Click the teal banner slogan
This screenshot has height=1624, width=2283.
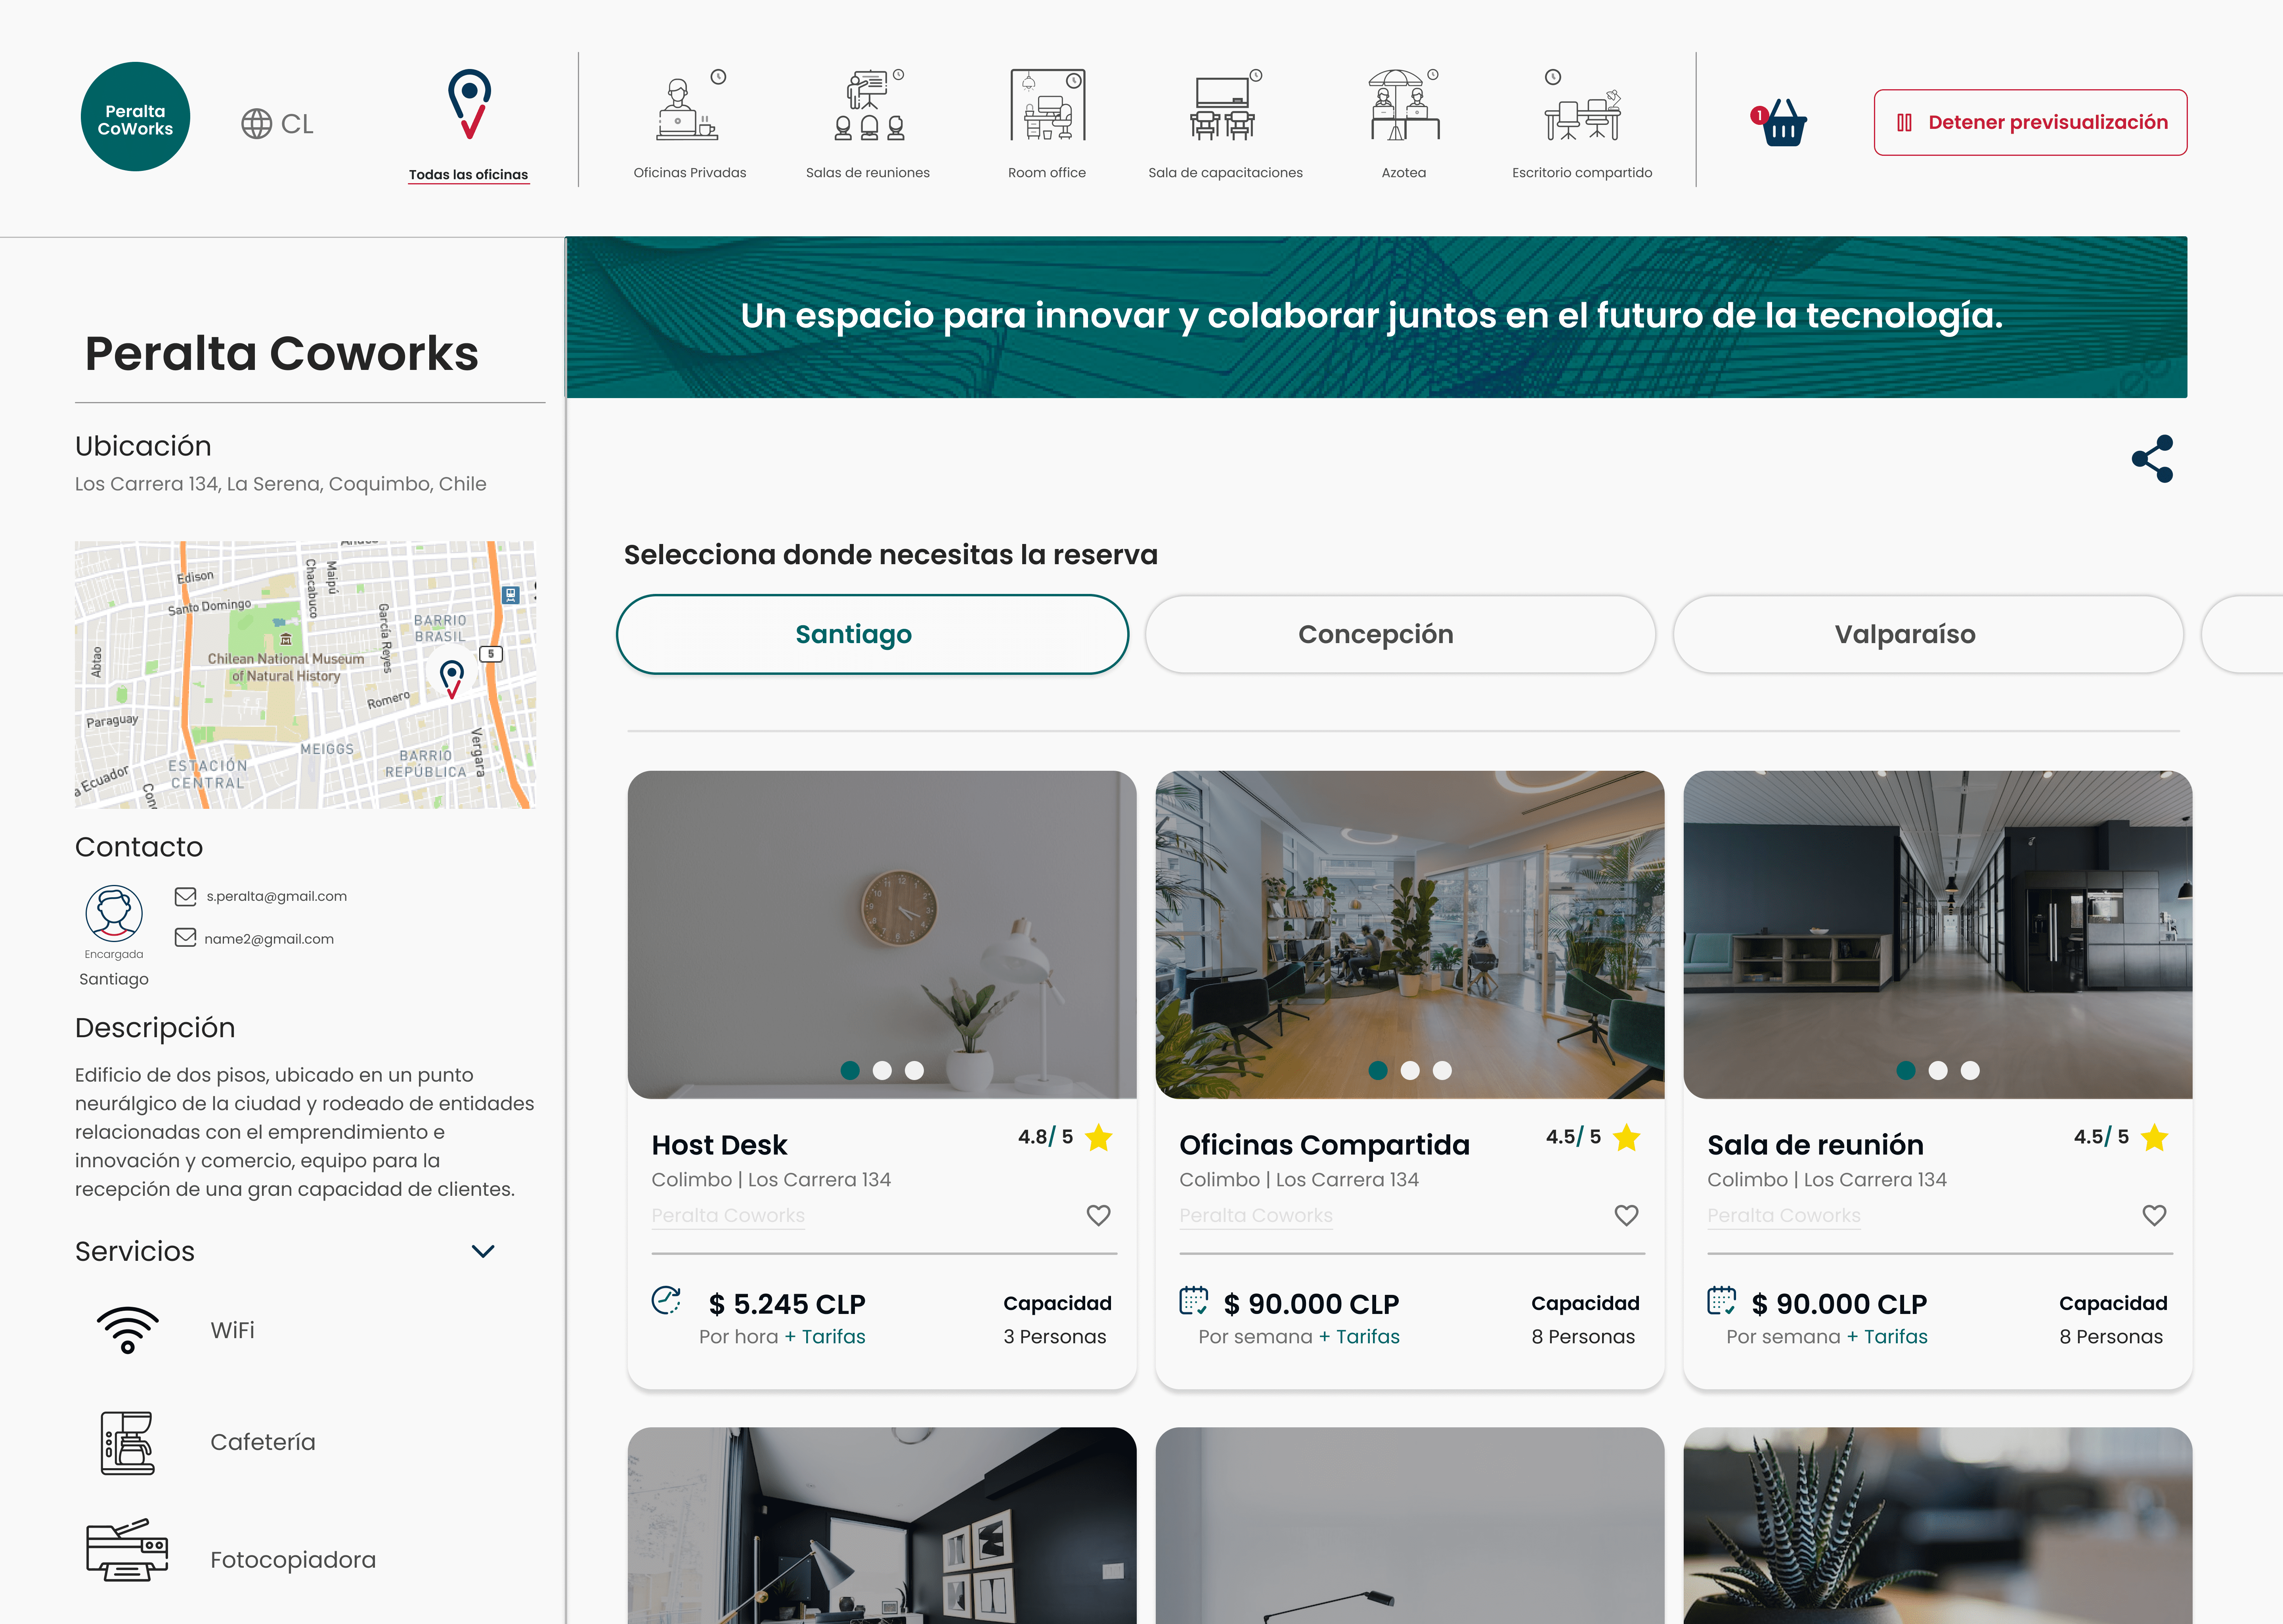1371,316
